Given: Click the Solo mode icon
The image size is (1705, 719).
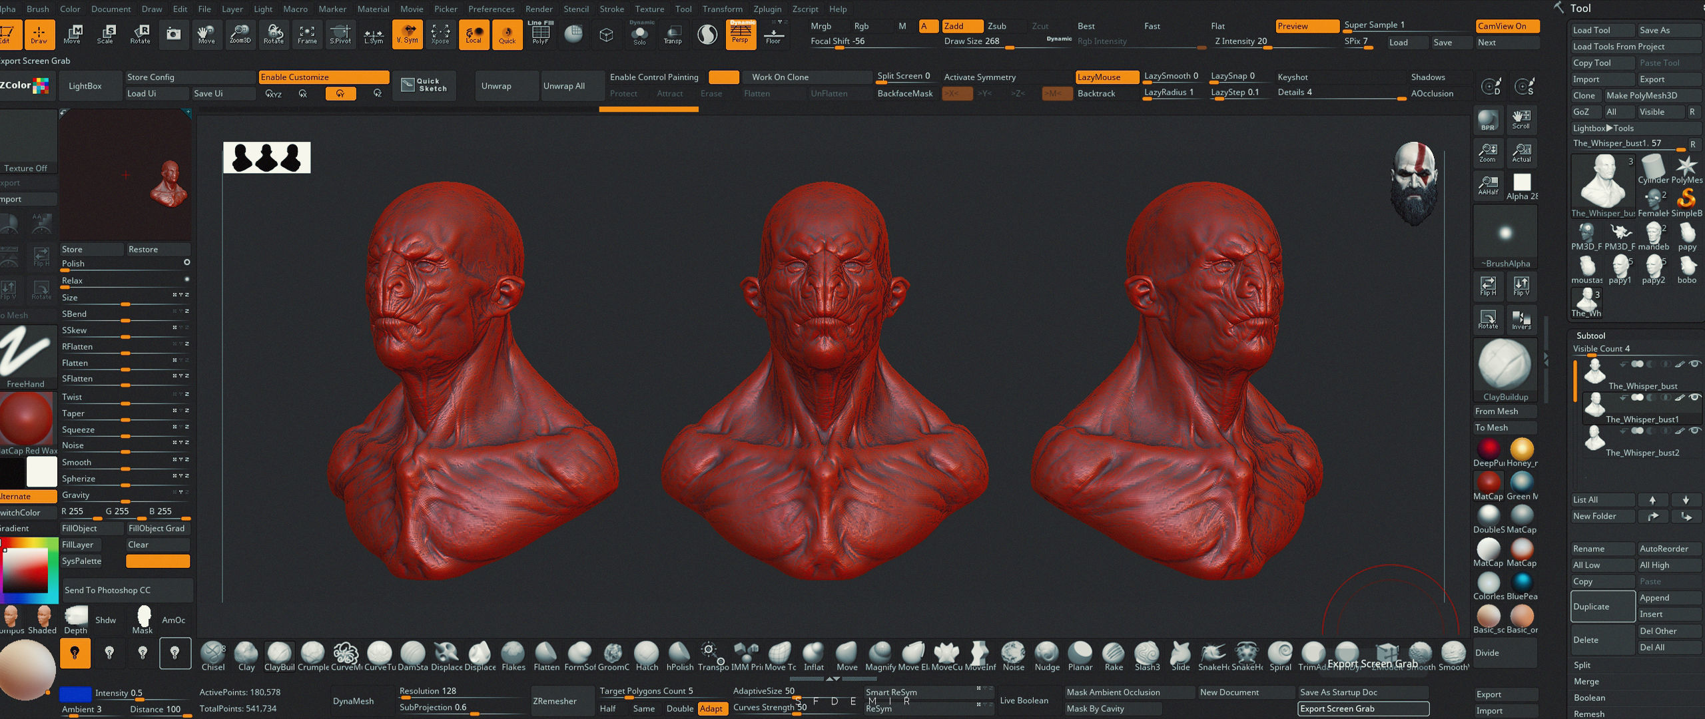Looking at the screenshot, I should pos(639,34).
